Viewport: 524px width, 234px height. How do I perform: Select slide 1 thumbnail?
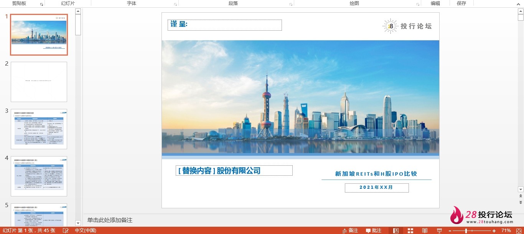coord(39,35)
